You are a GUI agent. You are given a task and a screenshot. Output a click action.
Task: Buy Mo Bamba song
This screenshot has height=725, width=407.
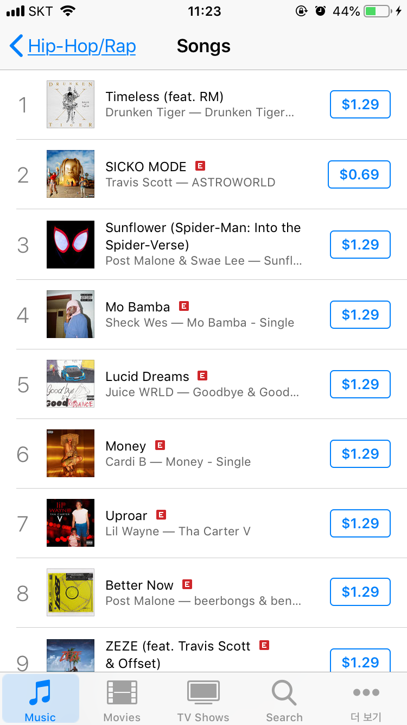tap(360, 315)
